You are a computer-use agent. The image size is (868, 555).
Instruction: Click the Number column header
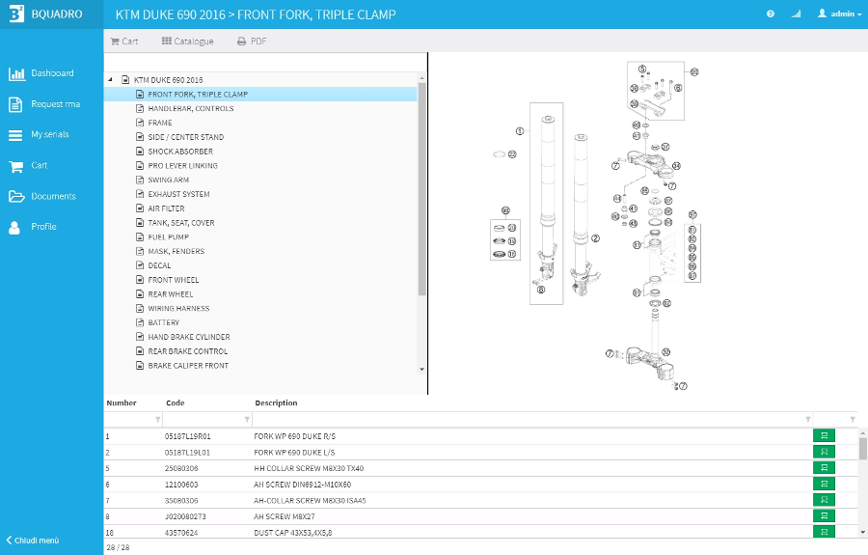(122, 403)
